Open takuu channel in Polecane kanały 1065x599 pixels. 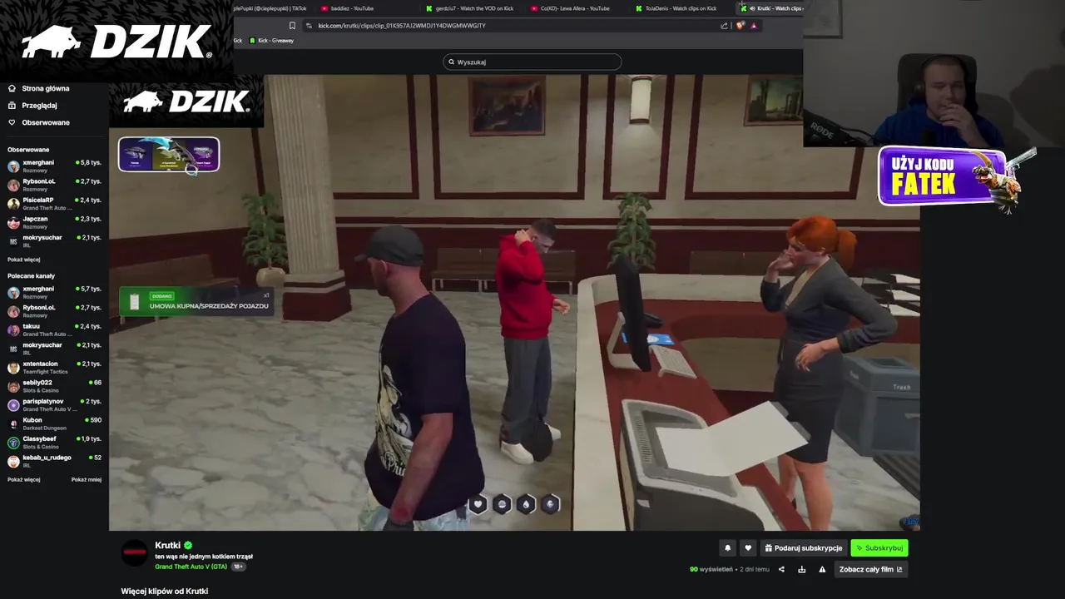click(x=54, y=329)
